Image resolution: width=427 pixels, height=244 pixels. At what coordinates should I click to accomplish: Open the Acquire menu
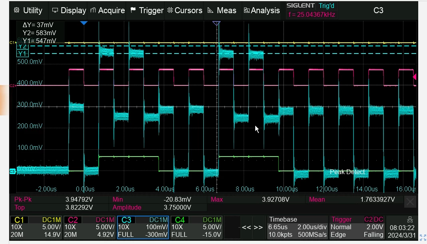point(107,10)
